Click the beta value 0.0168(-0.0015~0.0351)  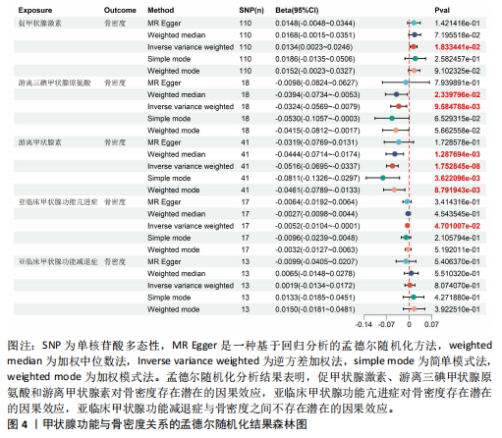coord(315,35)
